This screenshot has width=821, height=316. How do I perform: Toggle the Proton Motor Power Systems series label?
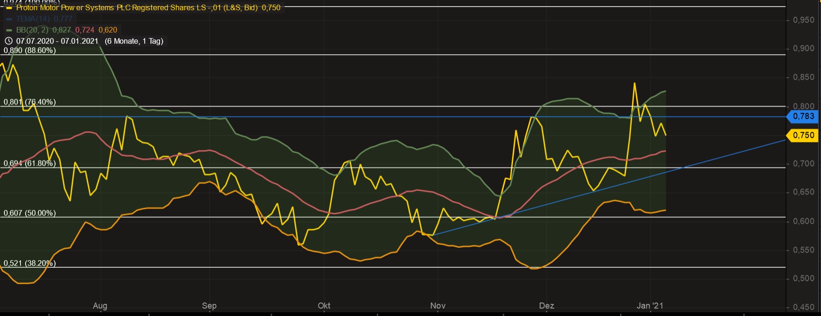point(148,7)
